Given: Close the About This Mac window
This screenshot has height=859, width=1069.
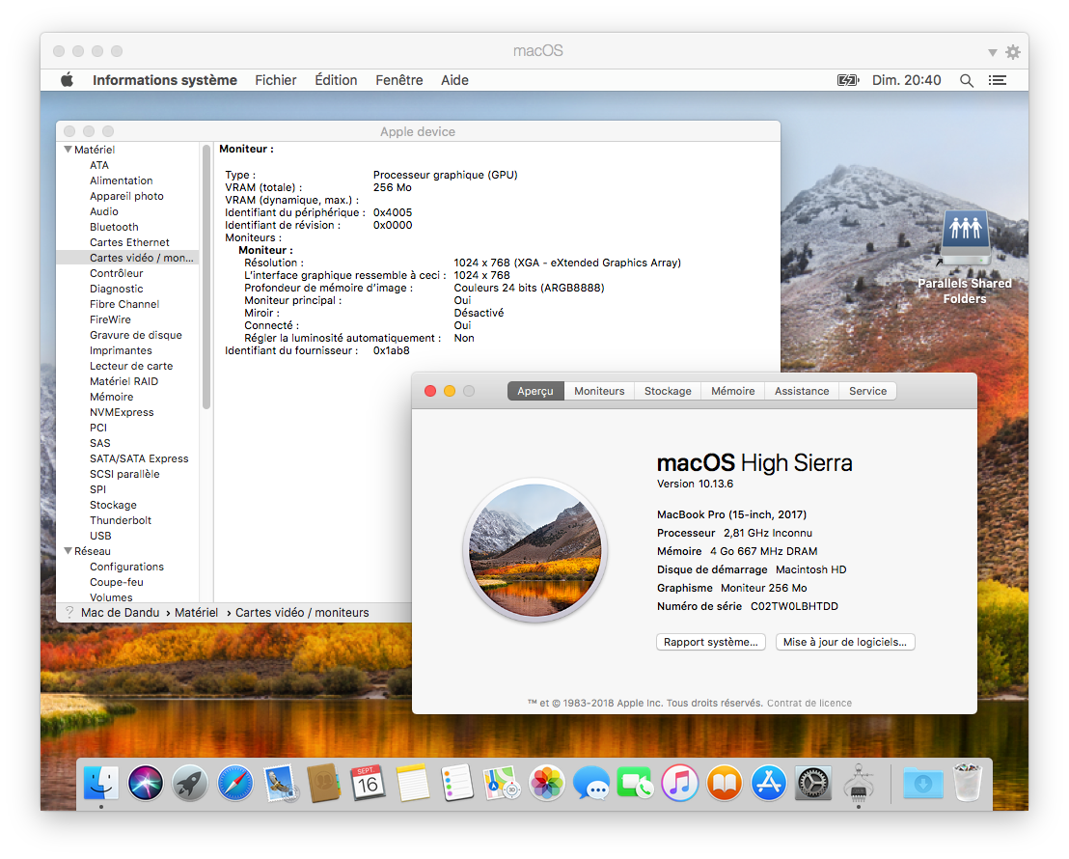Looking at the screenshot, I should (430, 391).
